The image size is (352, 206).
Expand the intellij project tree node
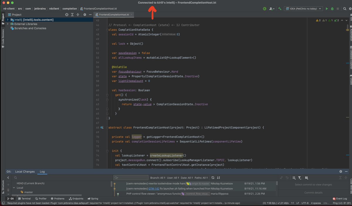(x=8, y=20)
